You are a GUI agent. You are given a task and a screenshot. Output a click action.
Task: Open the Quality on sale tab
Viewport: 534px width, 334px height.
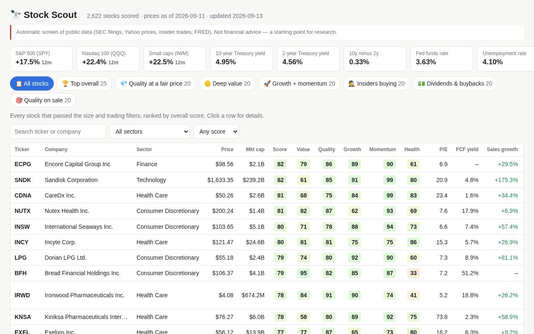pyautogui.click(x=43, y=100)
